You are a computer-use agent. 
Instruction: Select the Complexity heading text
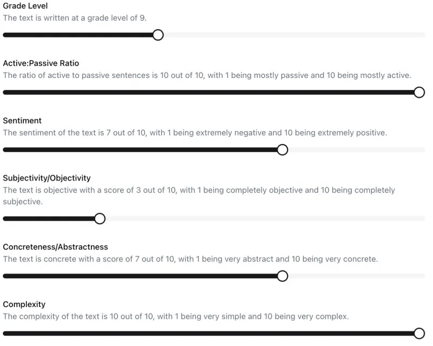pos(24,304)
